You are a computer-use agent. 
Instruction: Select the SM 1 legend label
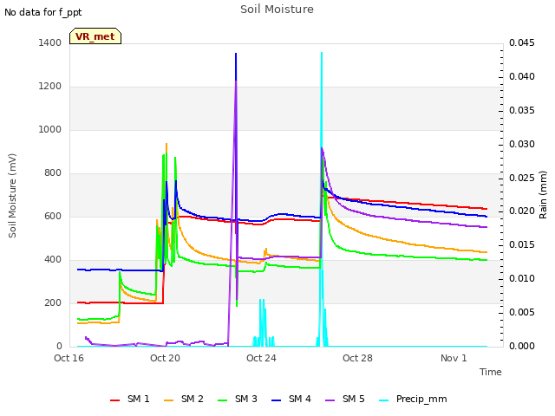(x=139, y=399)
